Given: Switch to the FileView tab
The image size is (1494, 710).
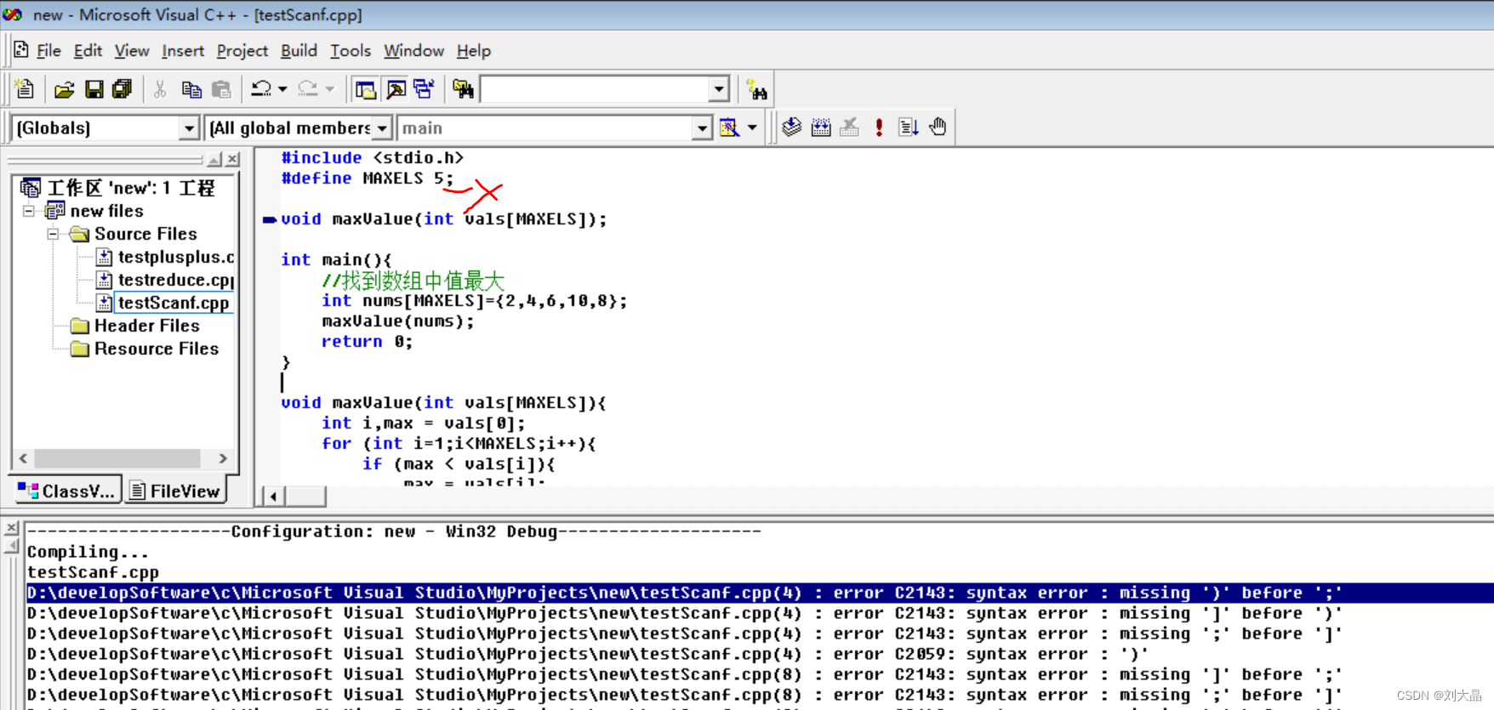Looking at the screenshot, I should pyautogui.click(x=175, y=491).
